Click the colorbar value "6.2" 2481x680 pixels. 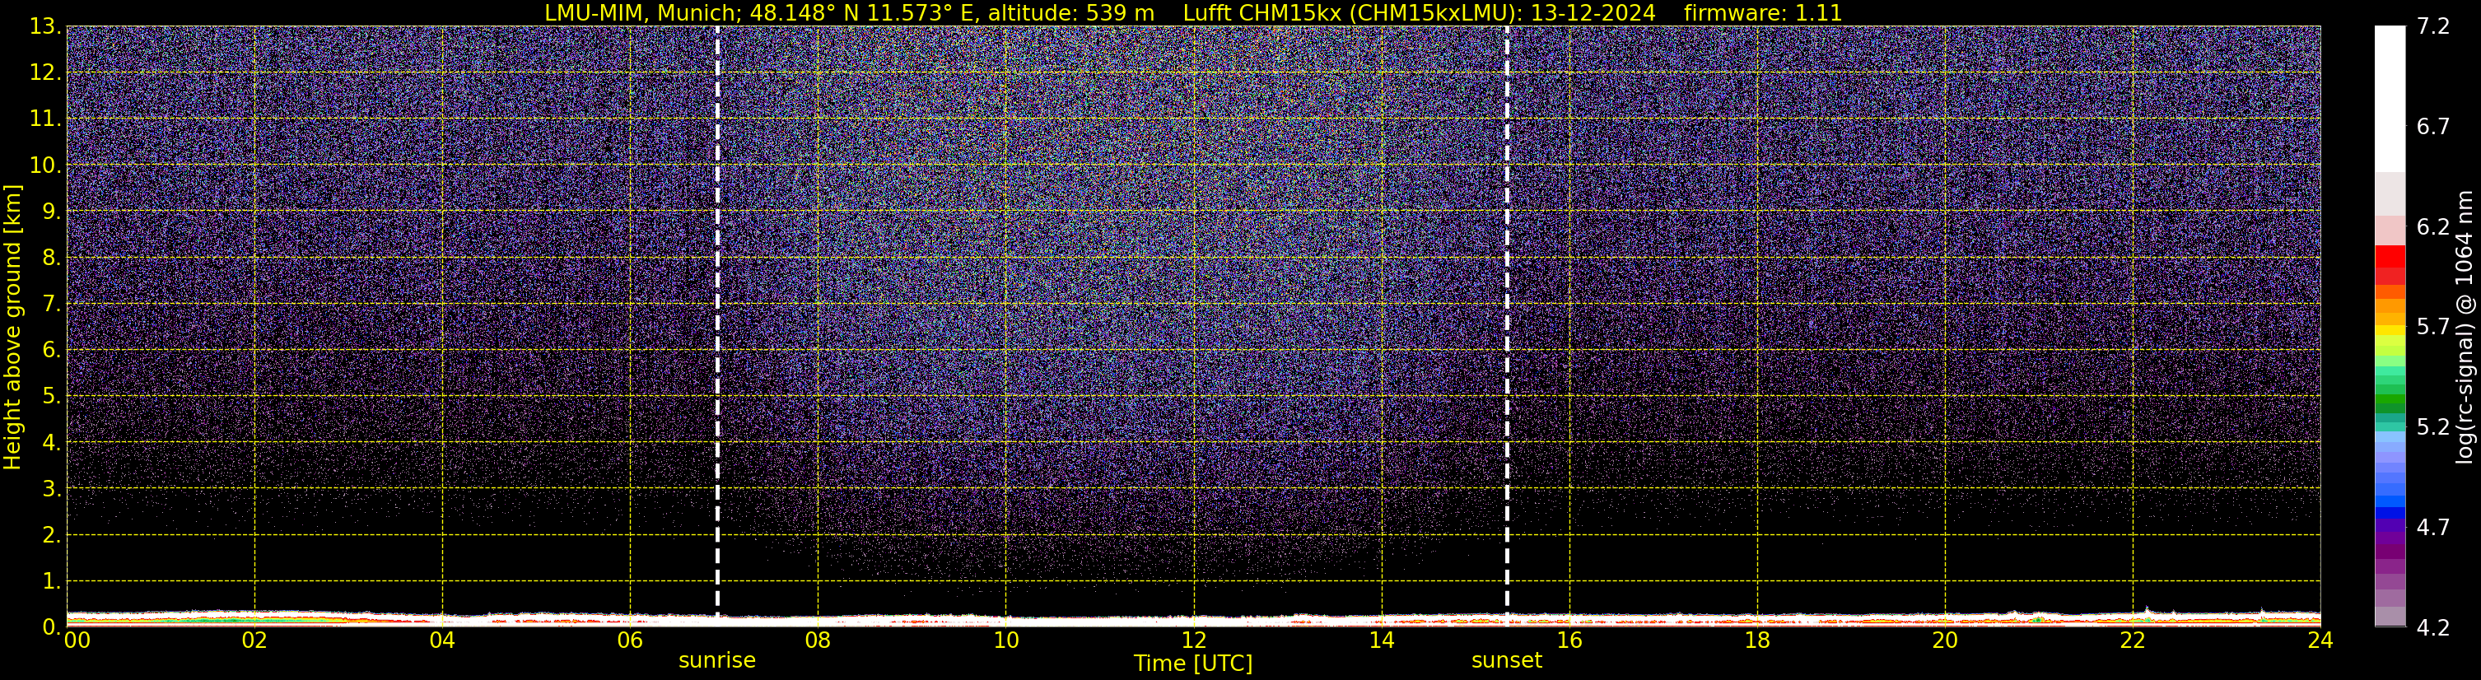(2433, 226)
